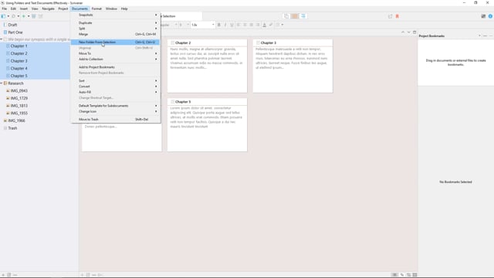Open the Project menu
The height and width of the screenshot is (278, 494).
[x=63, y=8]
